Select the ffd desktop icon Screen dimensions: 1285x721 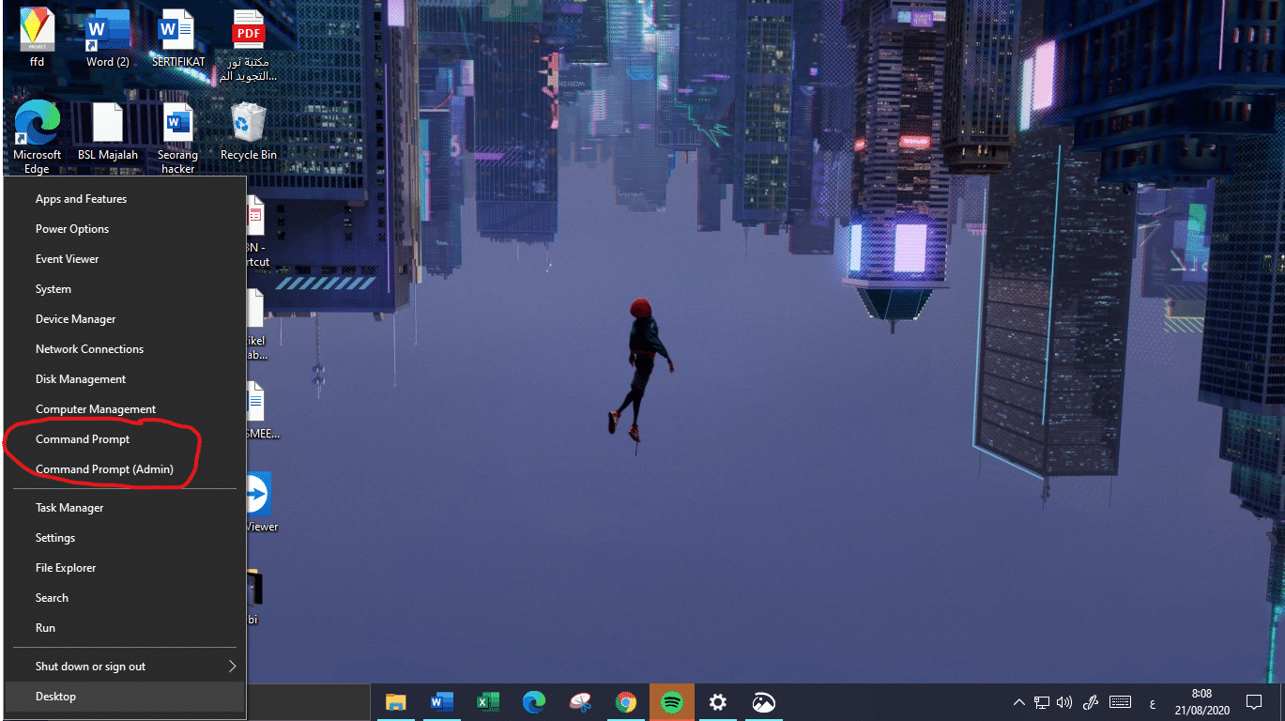coord(38,38)
